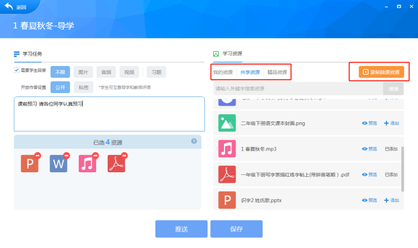The height and width of the screenshot is (248, 418).
Task: Click the 学习资源 section icon
Action: point(216,54)
